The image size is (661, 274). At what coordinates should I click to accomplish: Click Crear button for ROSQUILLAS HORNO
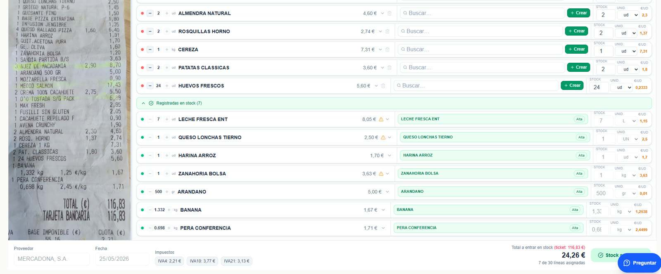point(576,31)
